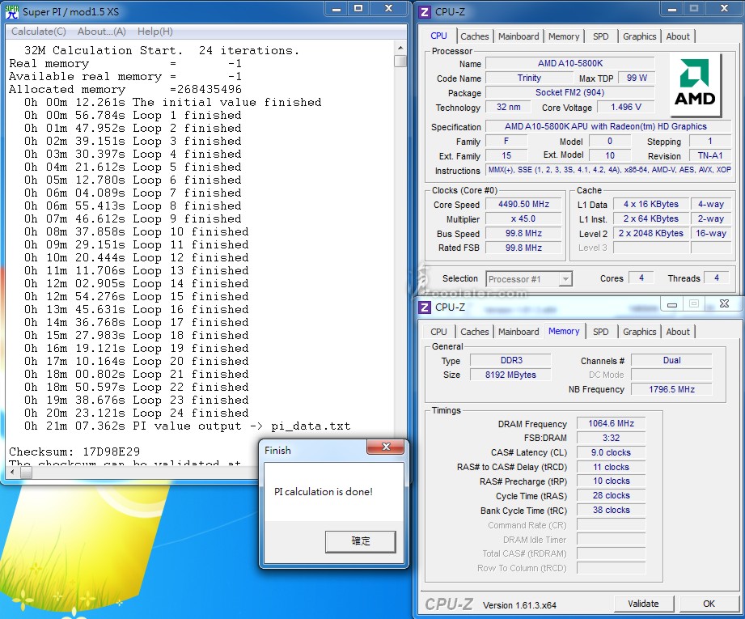Select Memory tab in lower CPU-Z window
Image resolution: width=745 pixels, height=619 pixels.
point(564,332)
